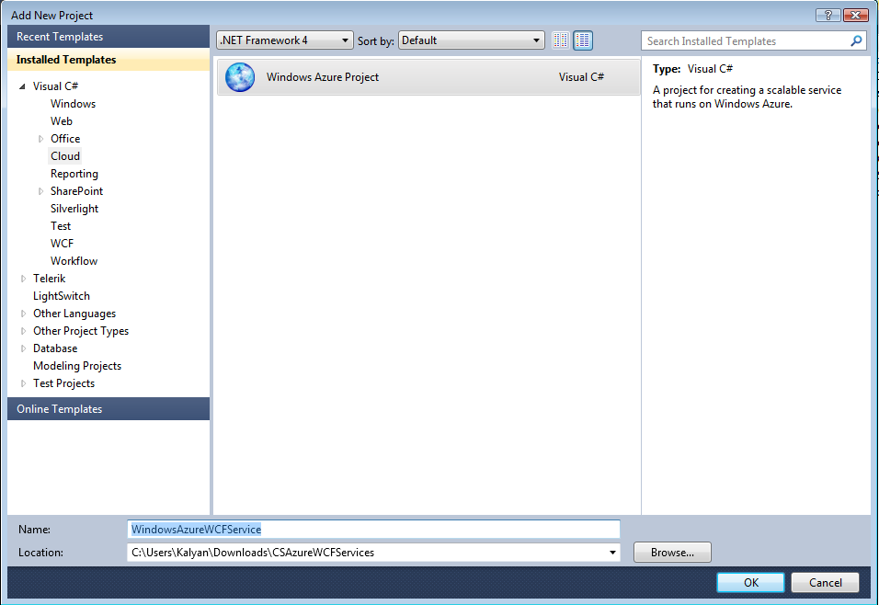The width and height of the screenshot is (879, 605).
Task: Select the Workflow template category
Action: [x=74, y=261]
